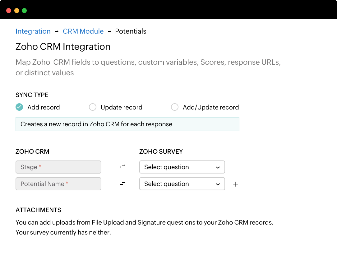Viewport: 337px width, 265px height.
Task: Click the SYNC TYPE section label
Action: 32,95
